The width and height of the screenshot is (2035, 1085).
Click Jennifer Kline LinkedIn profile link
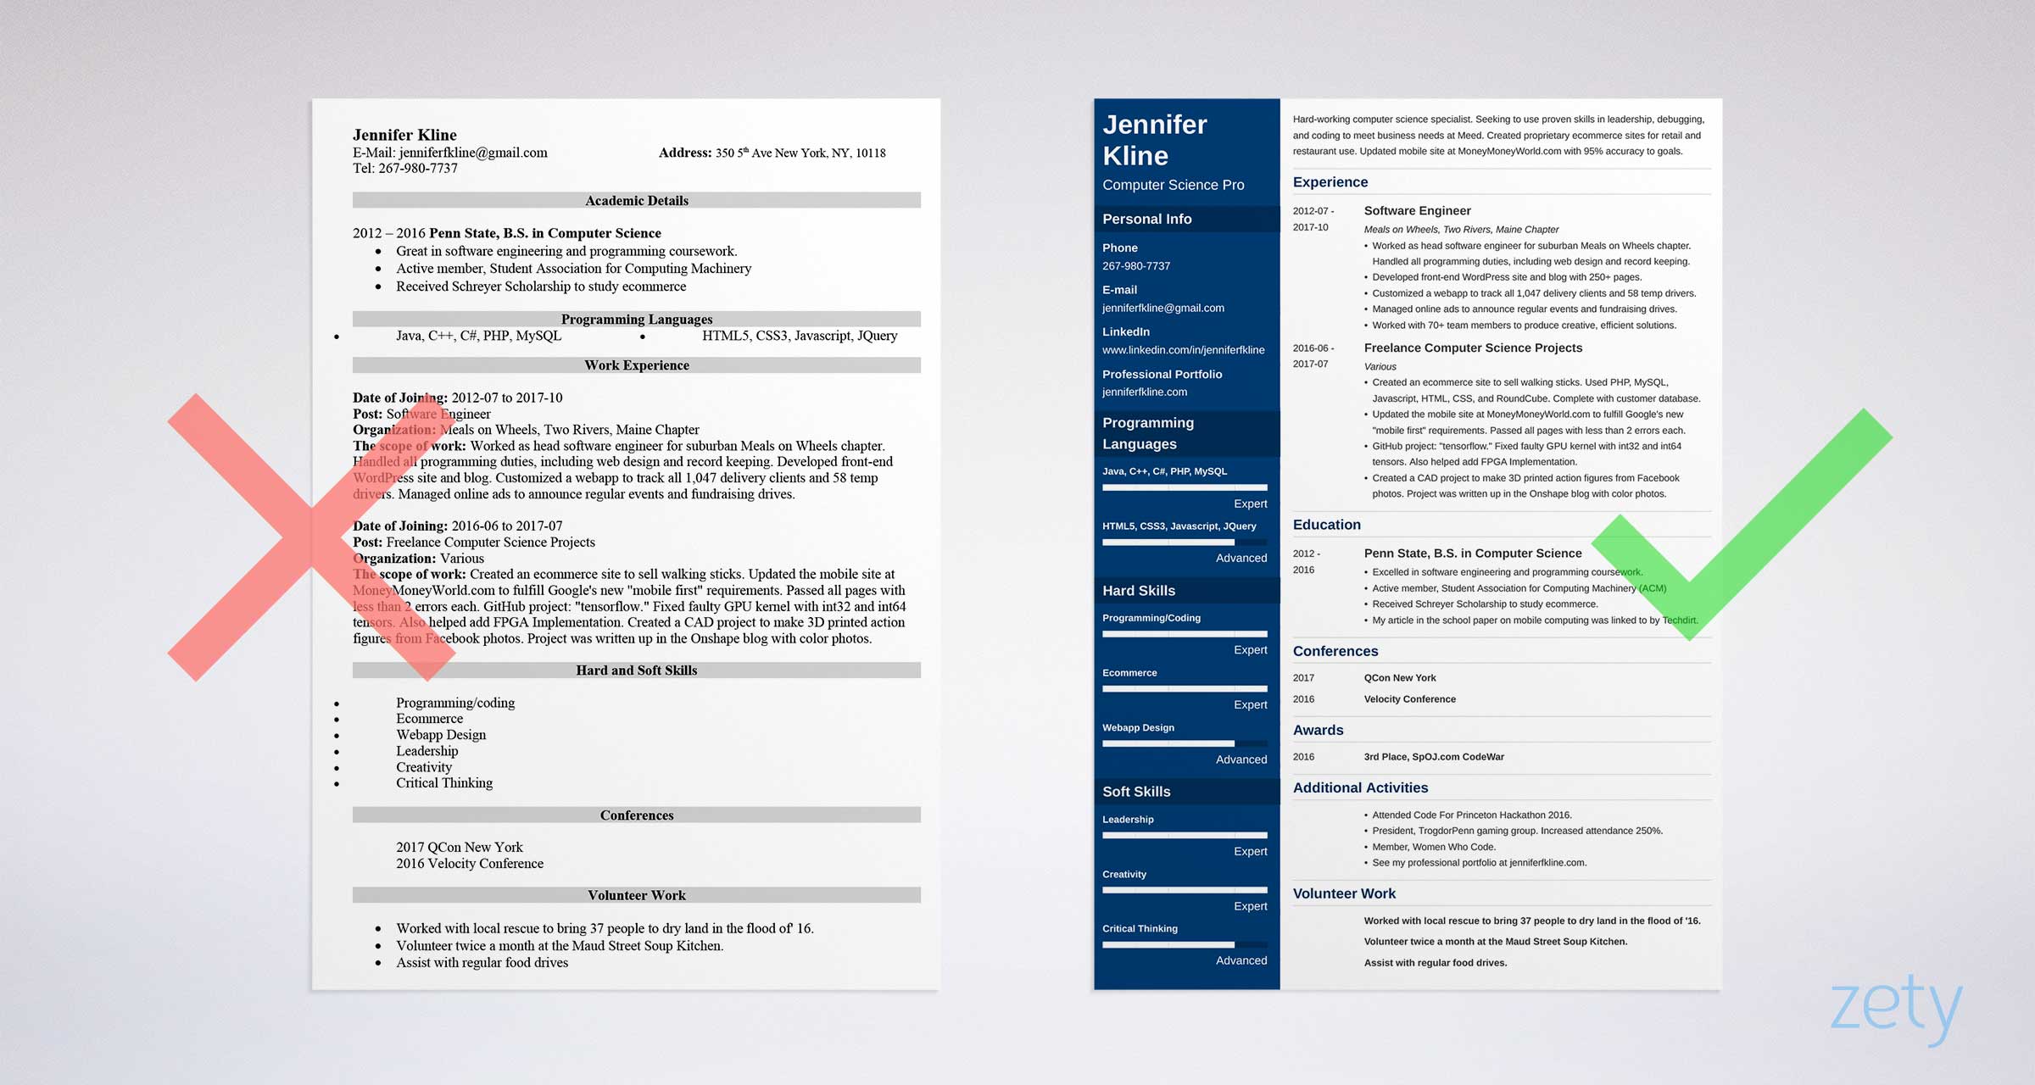[1180, 351]
